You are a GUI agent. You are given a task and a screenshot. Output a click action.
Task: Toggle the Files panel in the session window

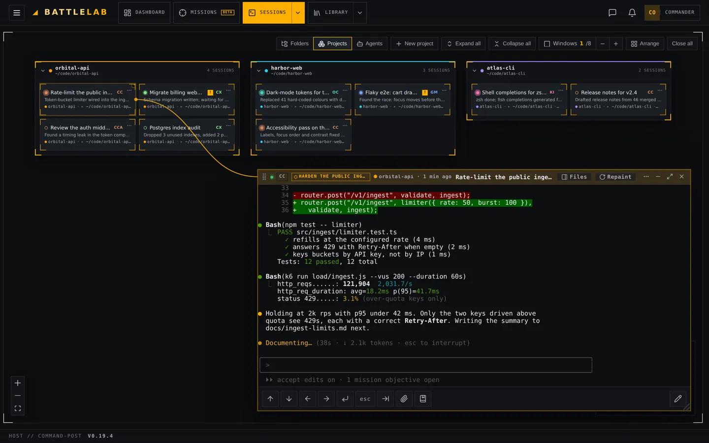click(x=575, y=177)
